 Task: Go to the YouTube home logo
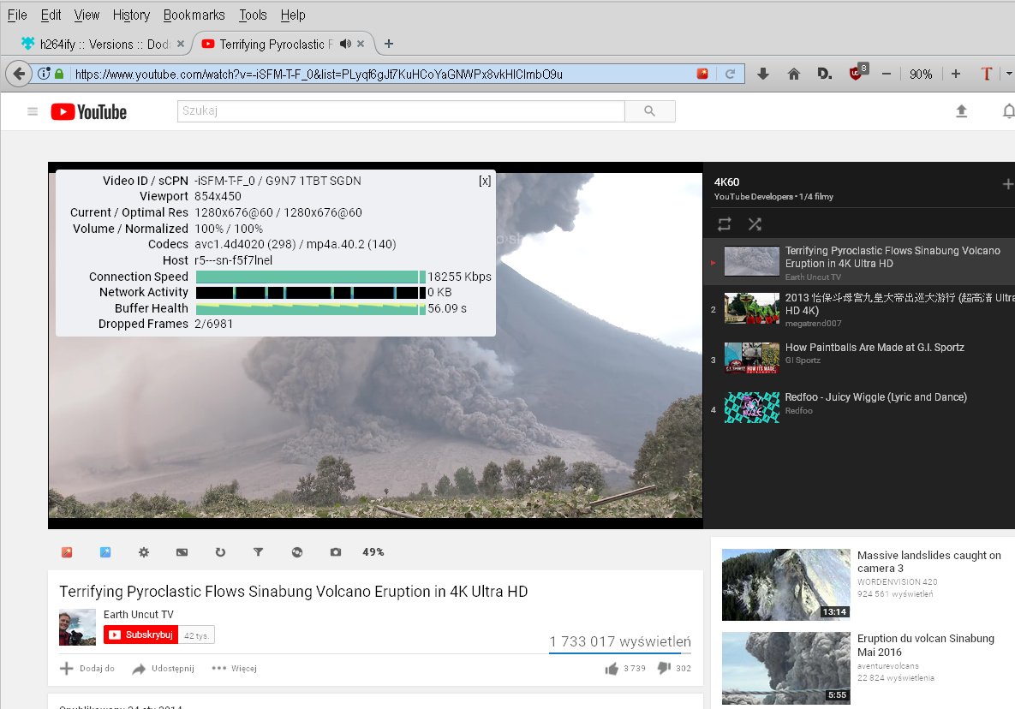(89, 112)
